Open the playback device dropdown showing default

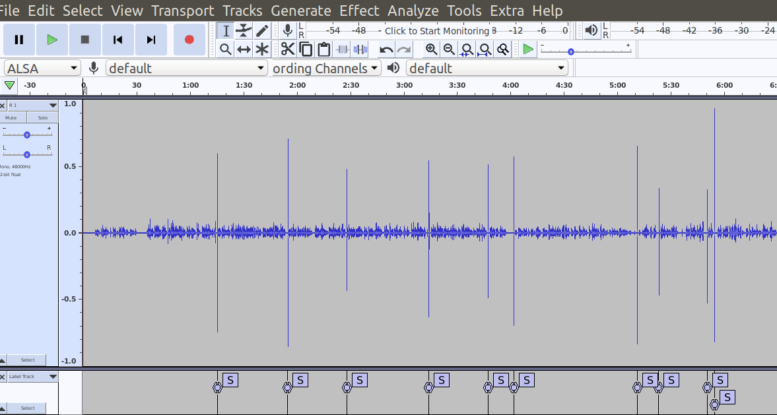[487, 67]
